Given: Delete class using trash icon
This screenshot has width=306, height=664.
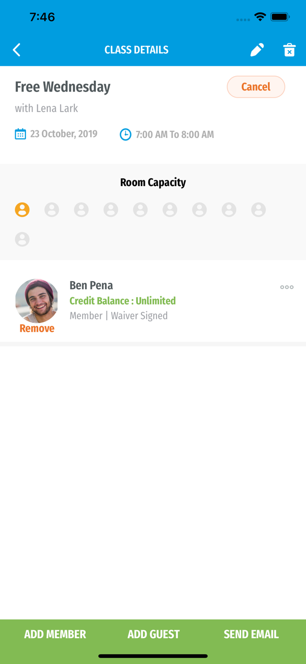Looking at the screenshot, I should (x=289, y=50).
